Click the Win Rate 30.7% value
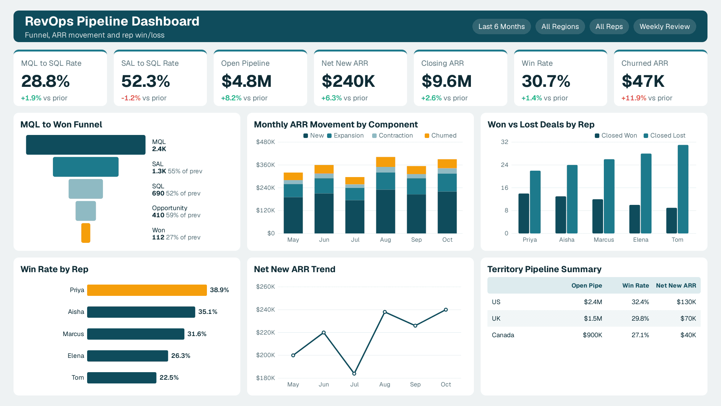The height and width of the screenshot is (406, 721). coord(546,81)
